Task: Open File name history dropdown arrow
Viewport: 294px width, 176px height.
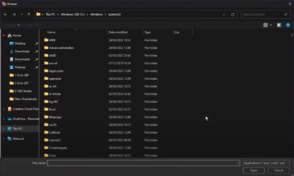Action: 238,163
